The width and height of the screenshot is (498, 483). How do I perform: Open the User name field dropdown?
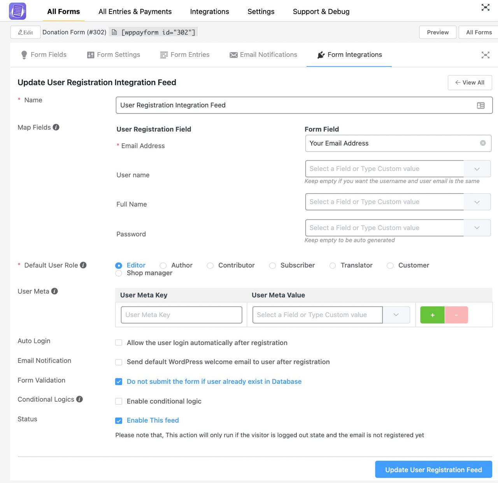[x=477, y=169]
